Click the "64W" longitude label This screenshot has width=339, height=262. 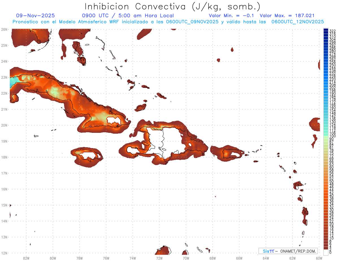266,258
